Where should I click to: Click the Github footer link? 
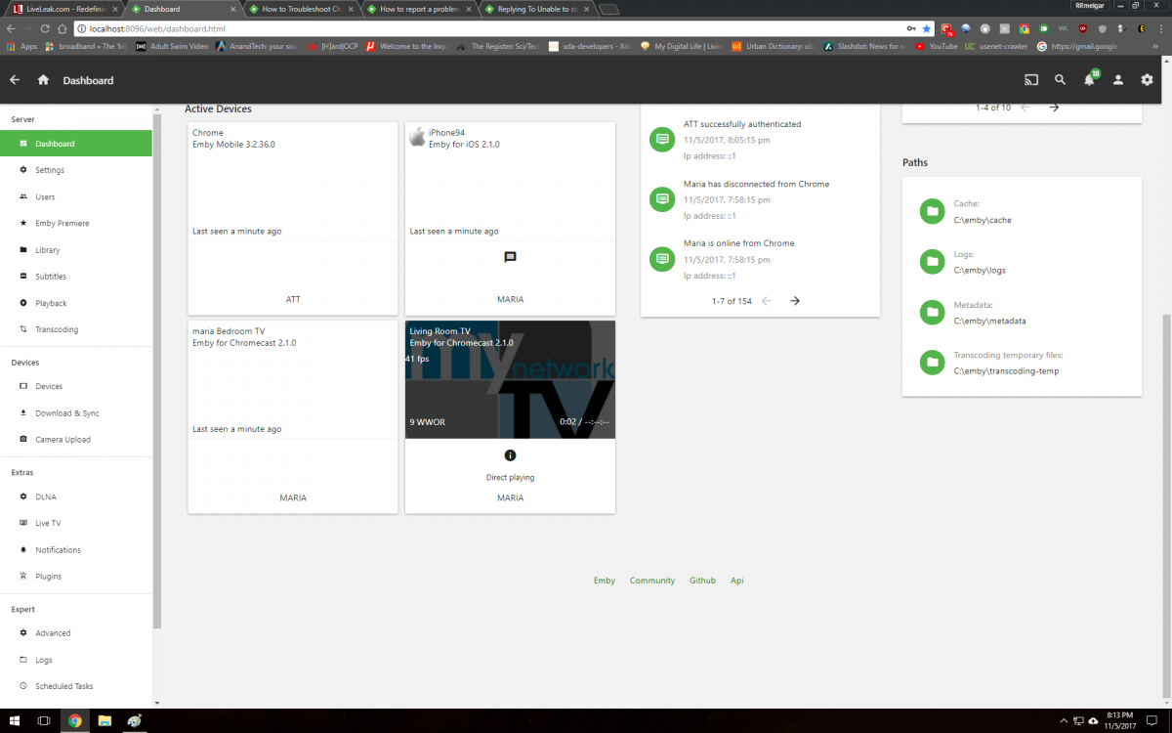702,581
